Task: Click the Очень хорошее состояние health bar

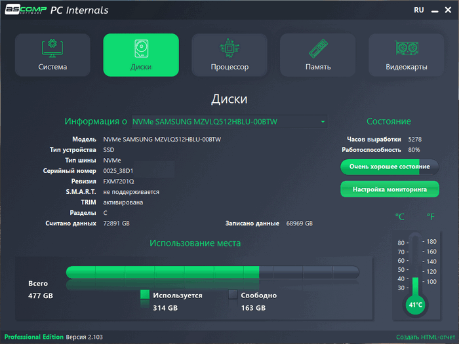Action: (389, 166)
